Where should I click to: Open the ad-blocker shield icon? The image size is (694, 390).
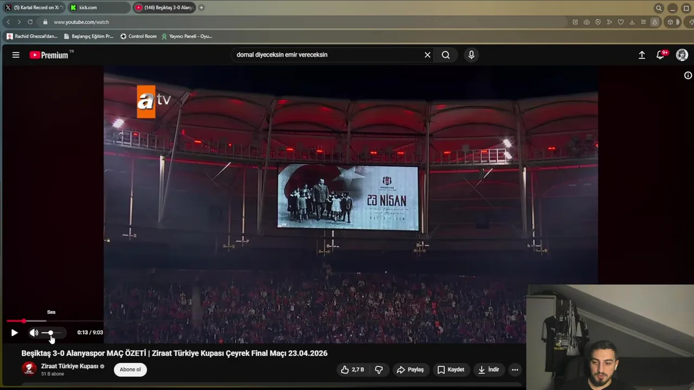point(598,22)
